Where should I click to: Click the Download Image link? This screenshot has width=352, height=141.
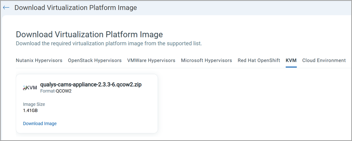click(40, 123)
